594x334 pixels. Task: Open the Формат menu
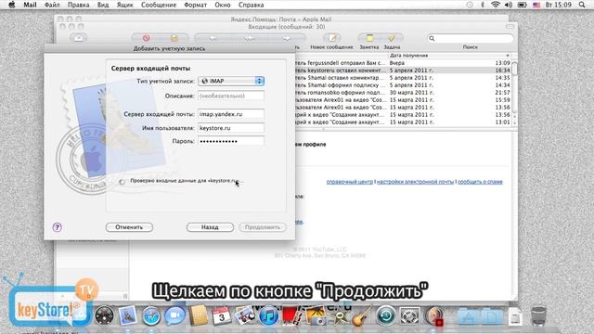(x=196, y=5)
